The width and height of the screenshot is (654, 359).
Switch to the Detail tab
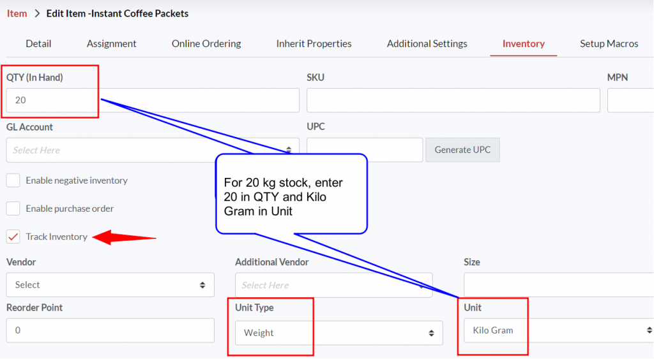pos(38,43)
